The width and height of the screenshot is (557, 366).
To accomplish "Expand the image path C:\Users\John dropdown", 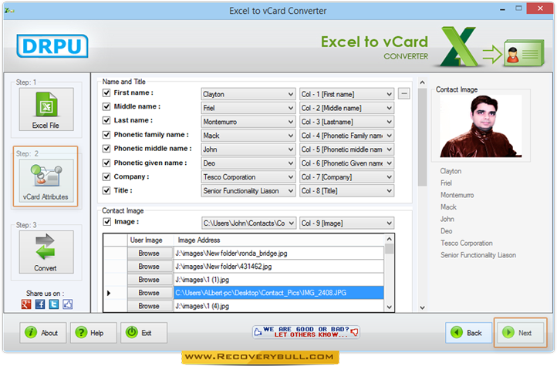I will pos(248,223).
